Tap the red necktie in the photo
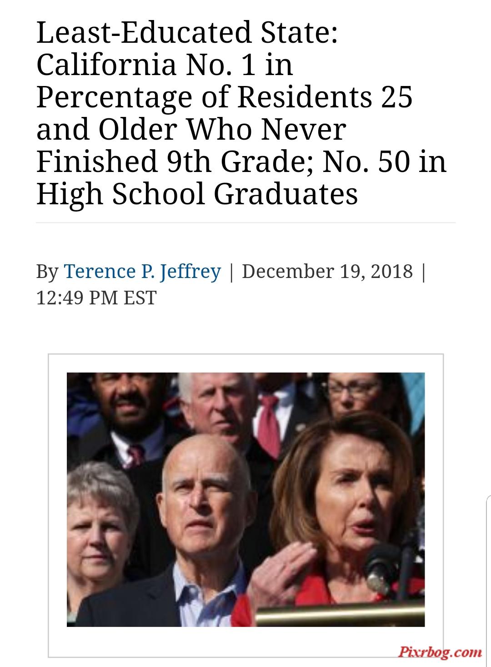 pyautogui.click(x=270, y=424)
